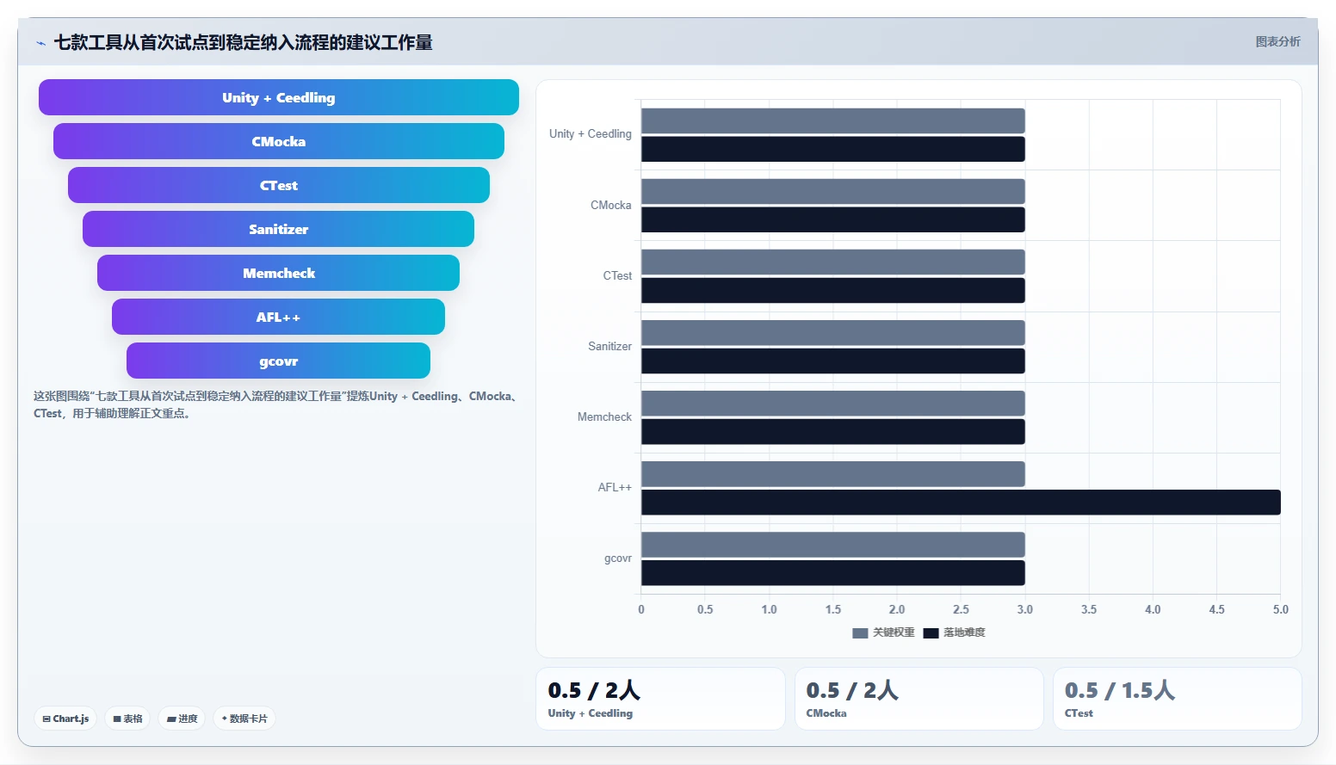Screen dimensions: 1336x765
Task: Click the 进度 tag chip
Action: pyautogui.click(x=182, y=719)
